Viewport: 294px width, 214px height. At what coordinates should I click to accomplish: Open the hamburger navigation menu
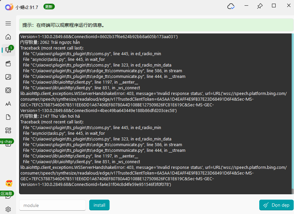tap(8, 23)
